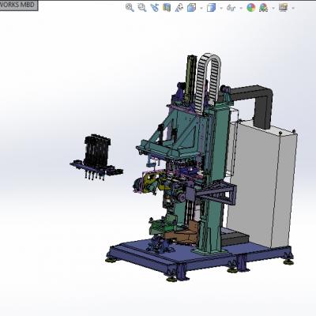Select the detached black fixture component
This screenshot has width=316, height=316.
tap(96, 157)
